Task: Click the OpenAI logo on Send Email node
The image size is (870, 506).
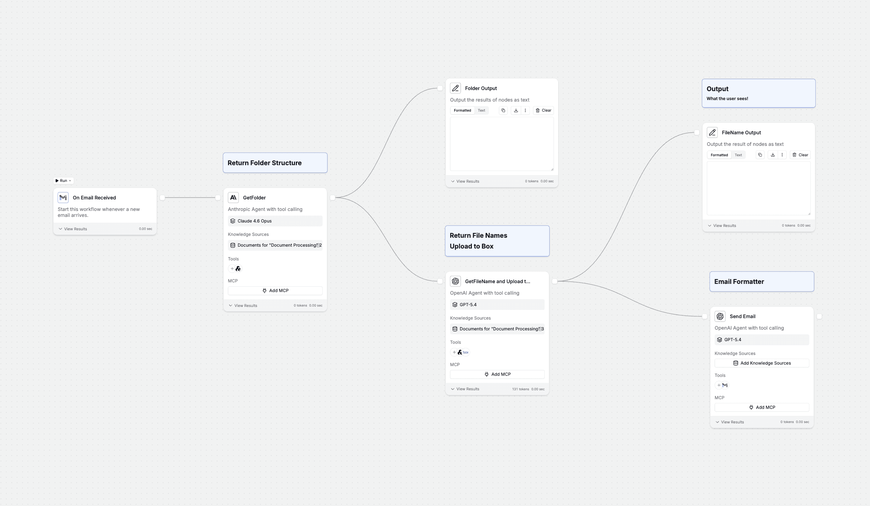Action: [720, 316]
